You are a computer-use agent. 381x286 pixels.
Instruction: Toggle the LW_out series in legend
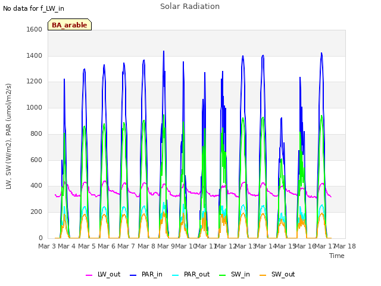(103, 275)
